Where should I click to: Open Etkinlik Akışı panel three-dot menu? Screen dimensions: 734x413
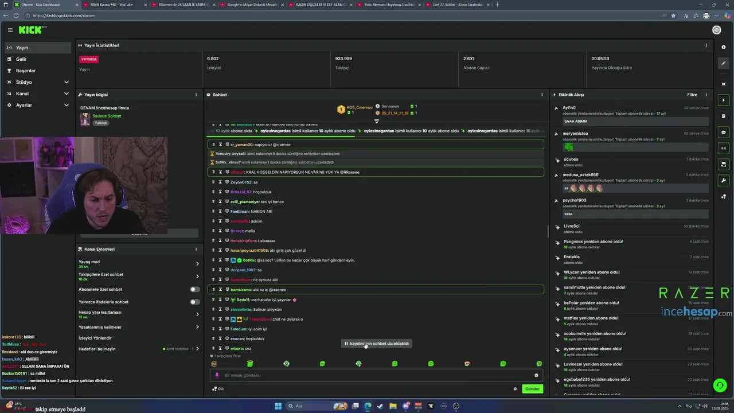706,95
